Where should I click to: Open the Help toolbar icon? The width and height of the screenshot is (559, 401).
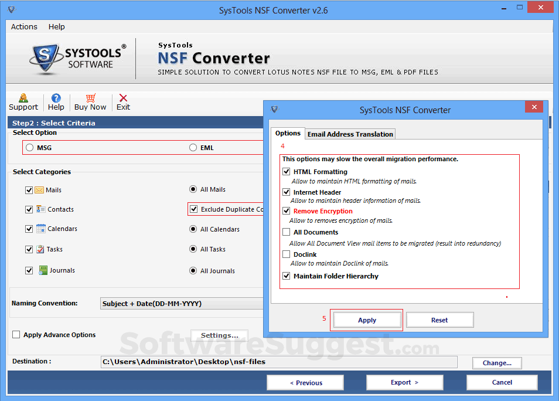click(56, 98)
